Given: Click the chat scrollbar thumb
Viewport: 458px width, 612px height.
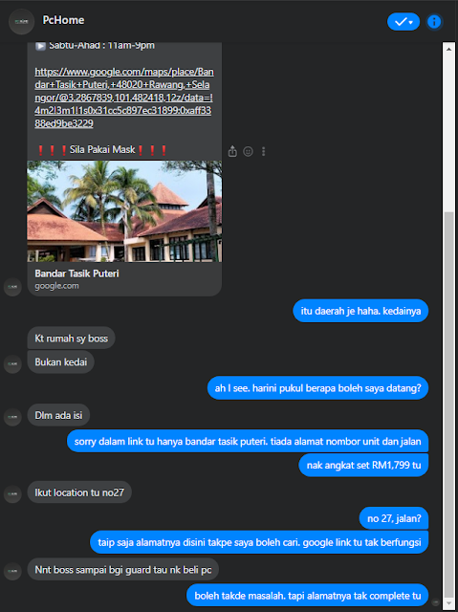Looking at the screenshot, I should coord(449,403).
